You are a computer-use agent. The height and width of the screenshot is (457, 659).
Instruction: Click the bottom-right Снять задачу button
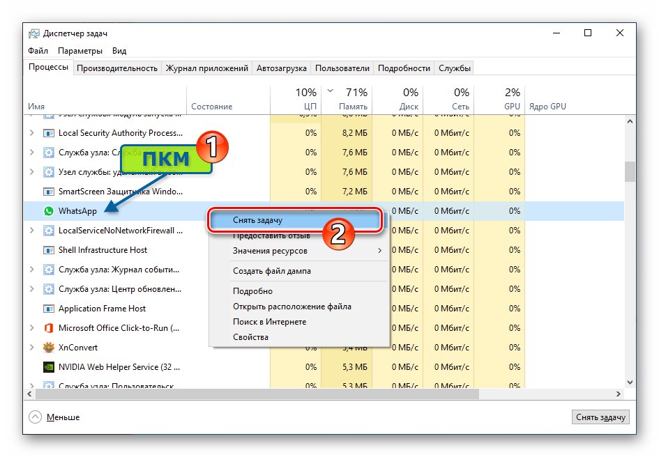pos(600,417)
